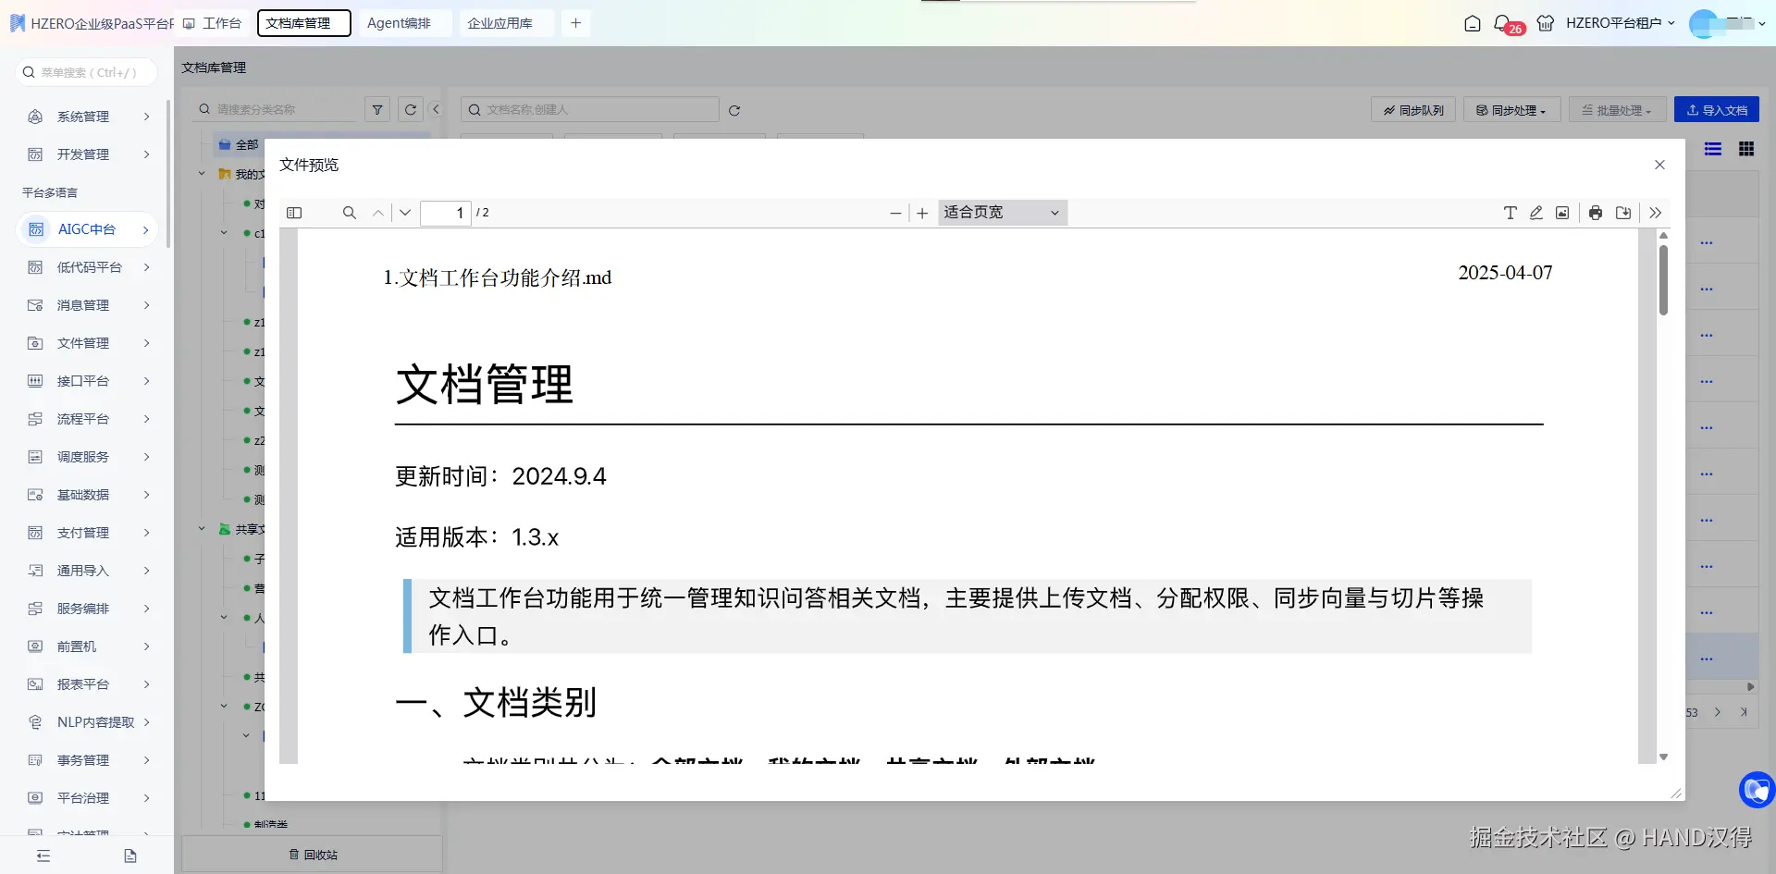Open the HZERO平台租户 tenant dropdown
Screen dimensions: 1776x874
(1621, 23)
